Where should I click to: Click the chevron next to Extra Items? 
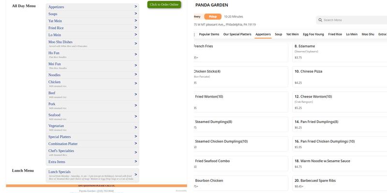135,162
